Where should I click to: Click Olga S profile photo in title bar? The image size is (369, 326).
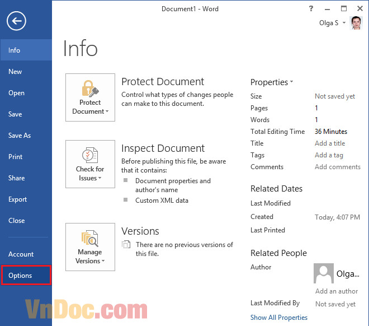(x=356, y=23)
